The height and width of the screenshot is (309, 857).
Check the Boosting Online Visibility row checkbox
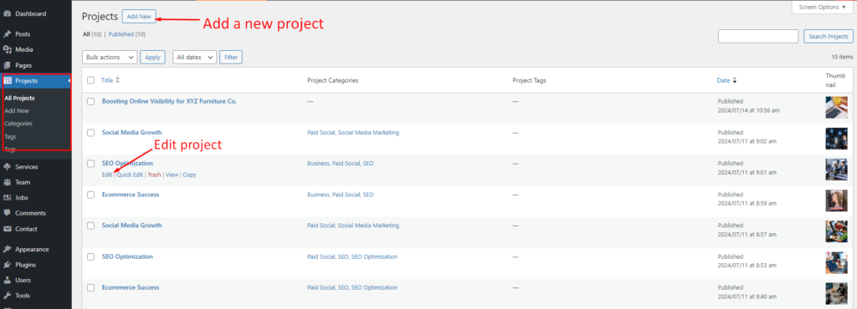click(x=90, y=101)
